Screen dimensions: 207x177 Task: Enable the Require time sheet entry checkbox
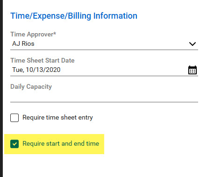pyautogui.click(x=14, y=118)
